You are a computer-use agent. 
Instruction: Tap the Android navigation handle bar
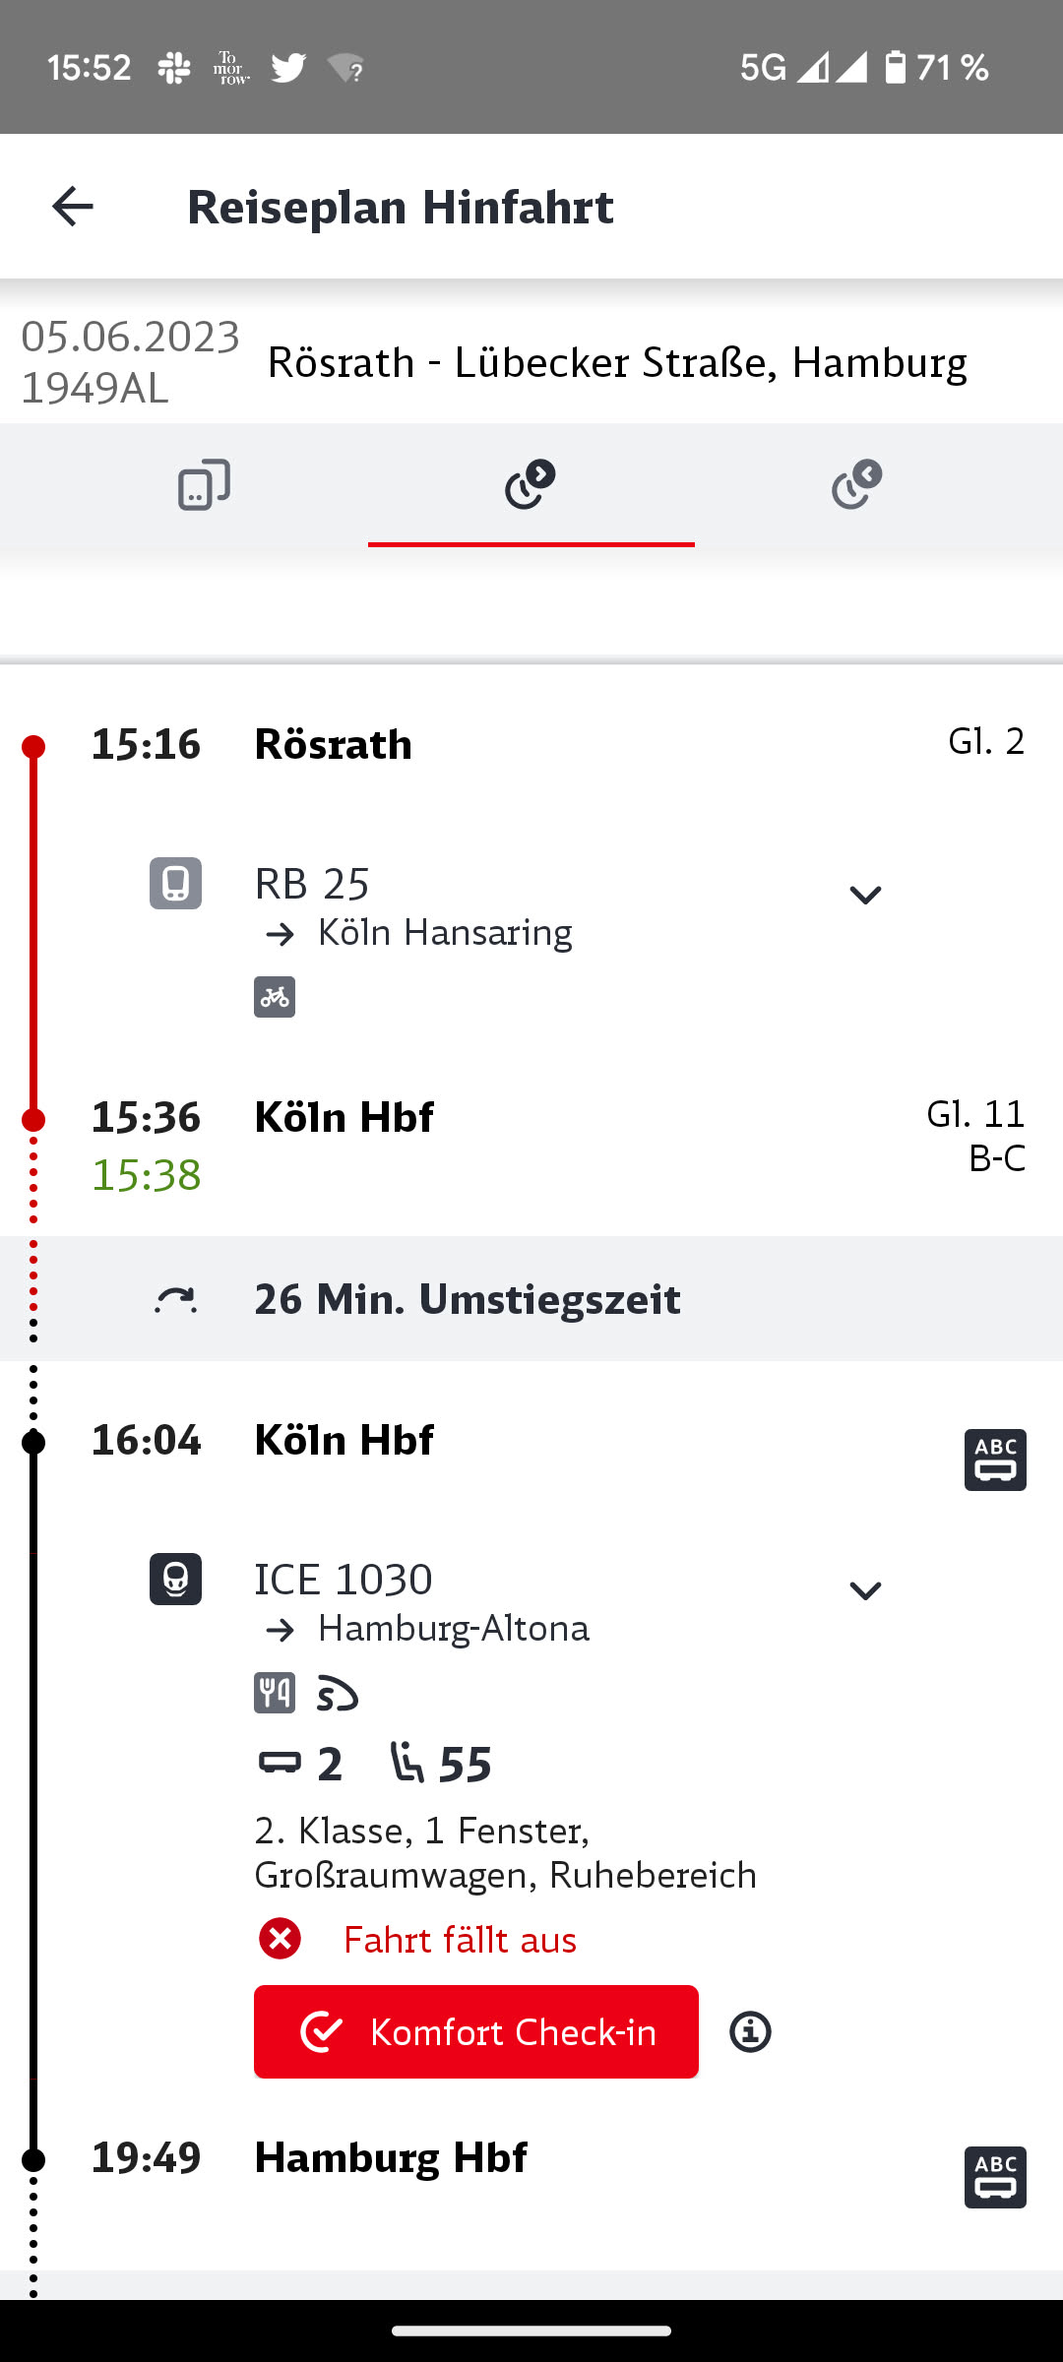click(531, 2331)
